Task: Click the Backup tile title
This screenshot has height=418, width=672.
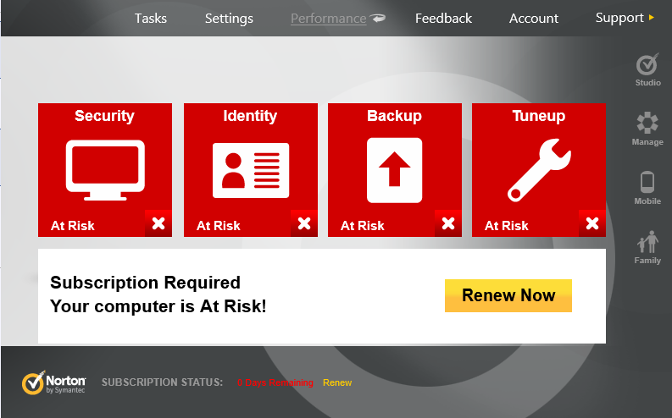Action: pos(394,116)
